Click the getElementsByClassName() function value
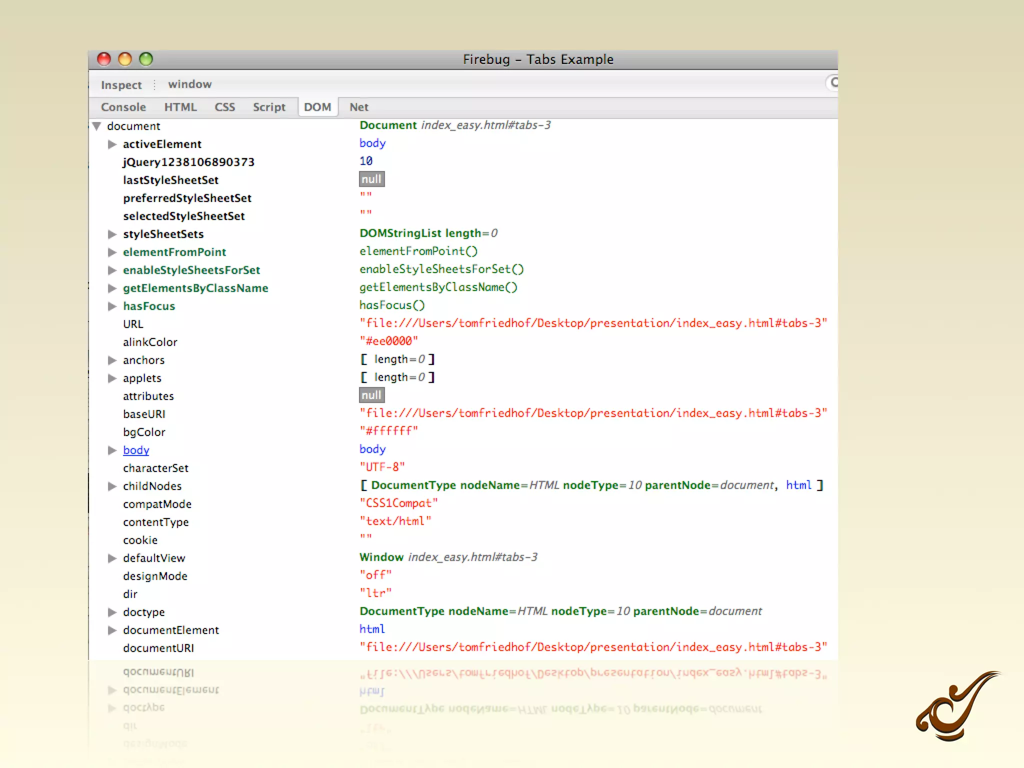The width and height of the screenshot is (1024, 768). (438, 287)
